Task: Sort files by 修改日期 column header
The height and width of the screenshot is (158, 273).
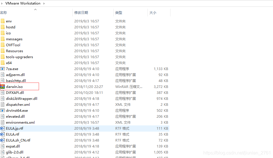Action: pyautogui.click(x=81, y=13)
